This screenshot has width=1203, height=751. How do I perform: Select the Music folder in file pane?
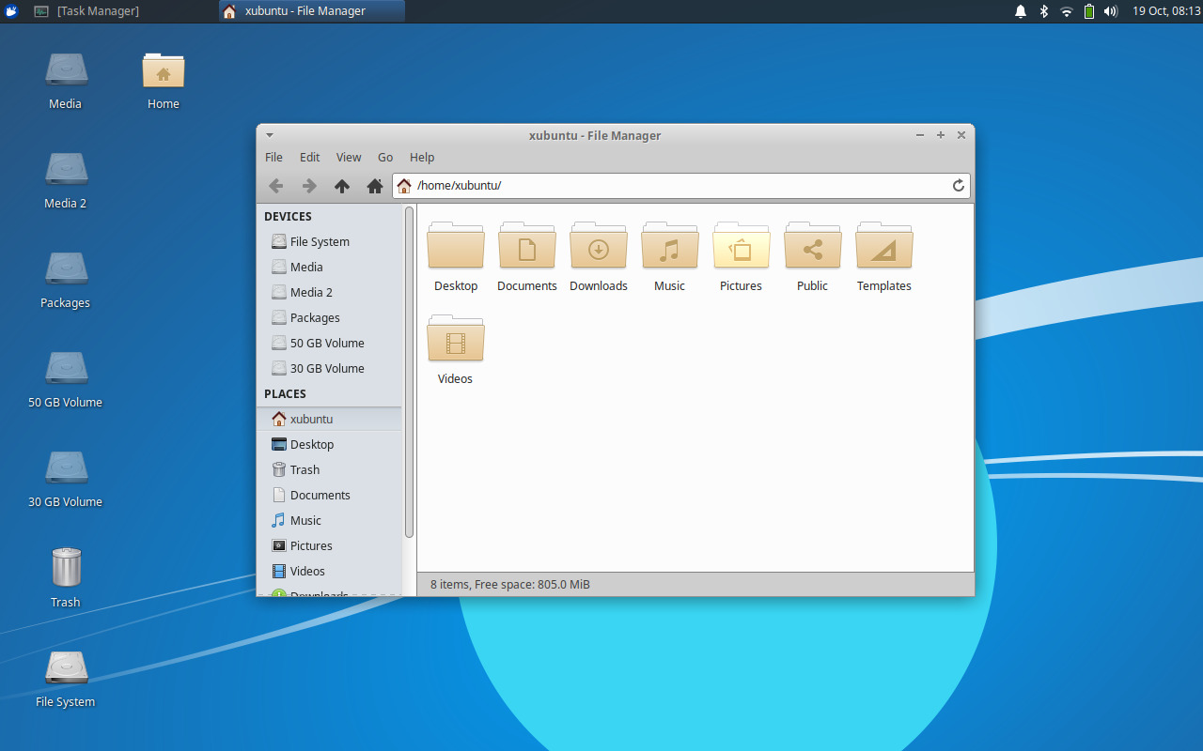[x=670, y=246]
